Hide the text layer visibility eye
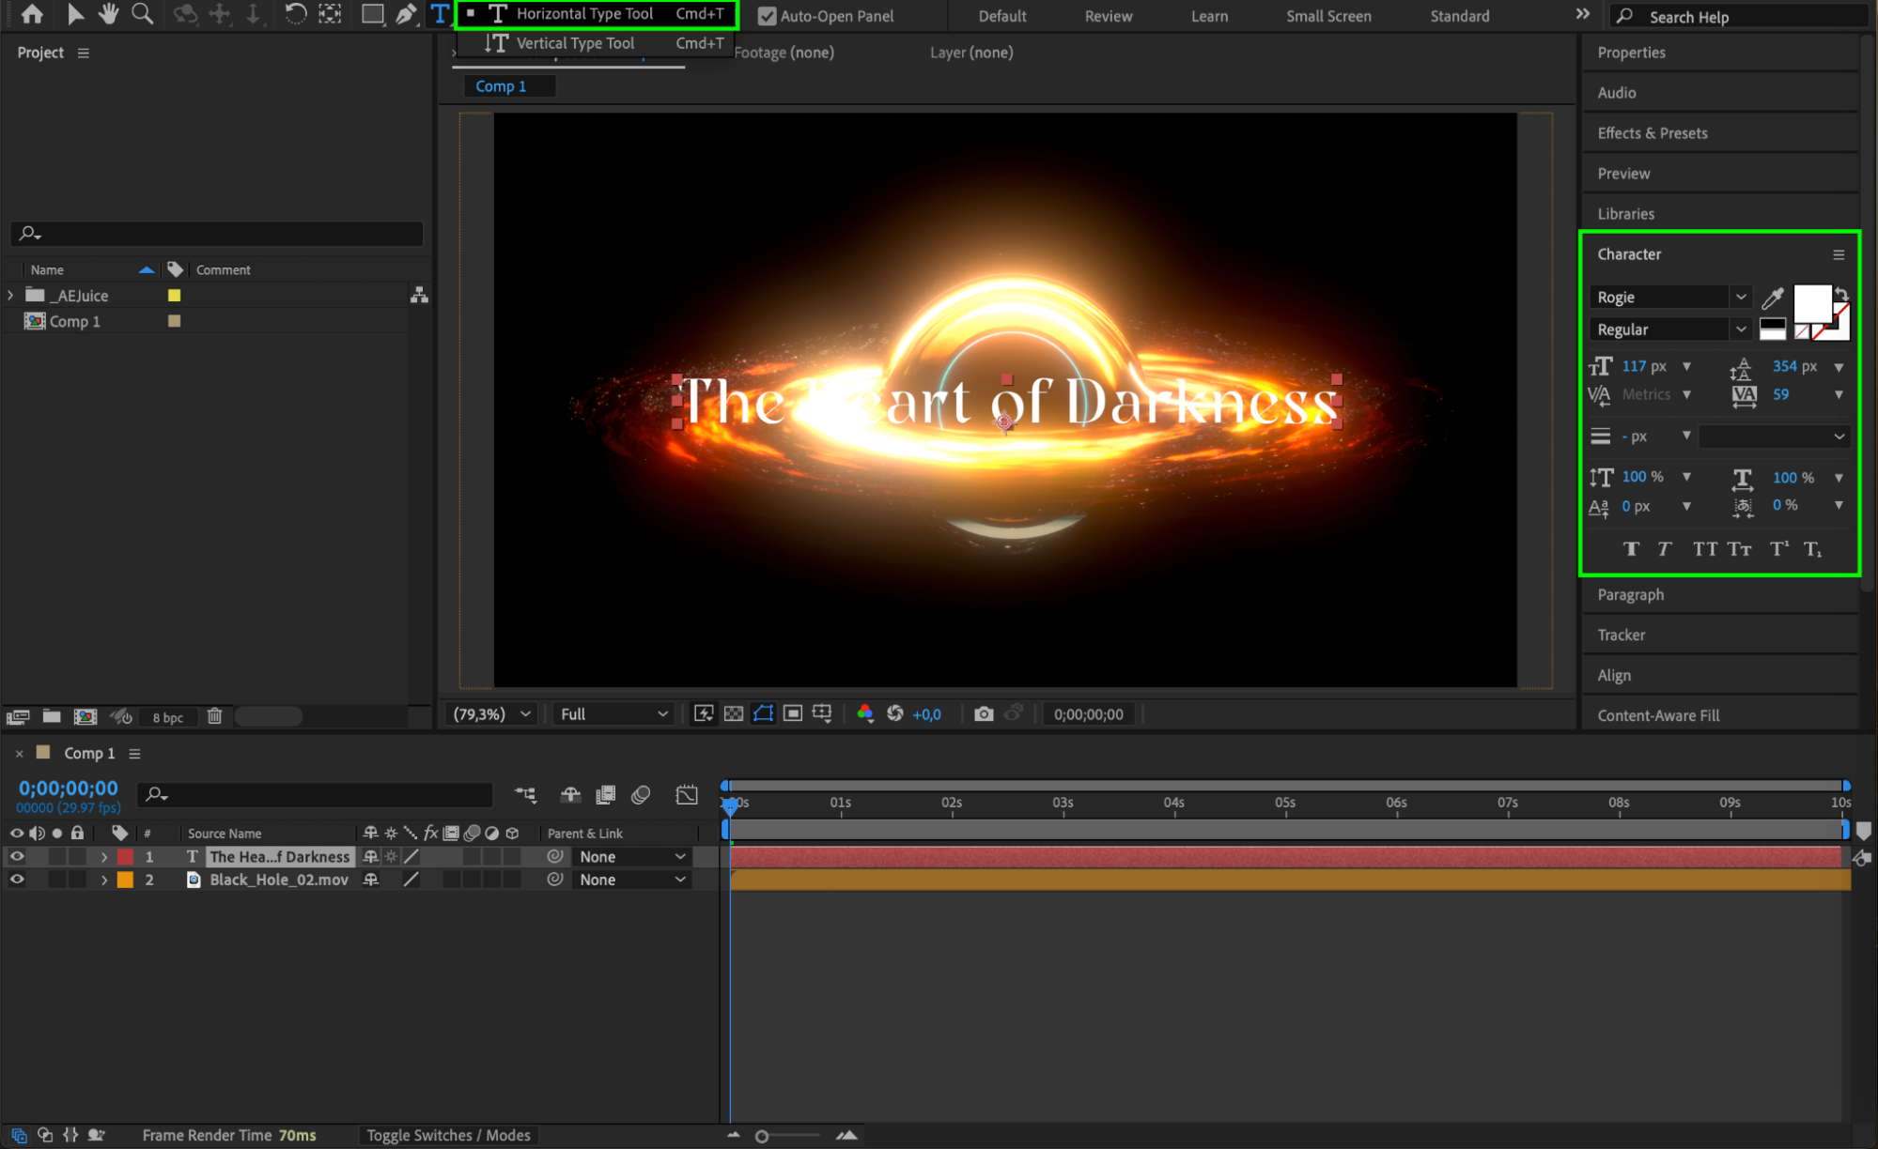Image resolution: width=1878 pixels, height=1149 pixels. click(x=16, y=856)
